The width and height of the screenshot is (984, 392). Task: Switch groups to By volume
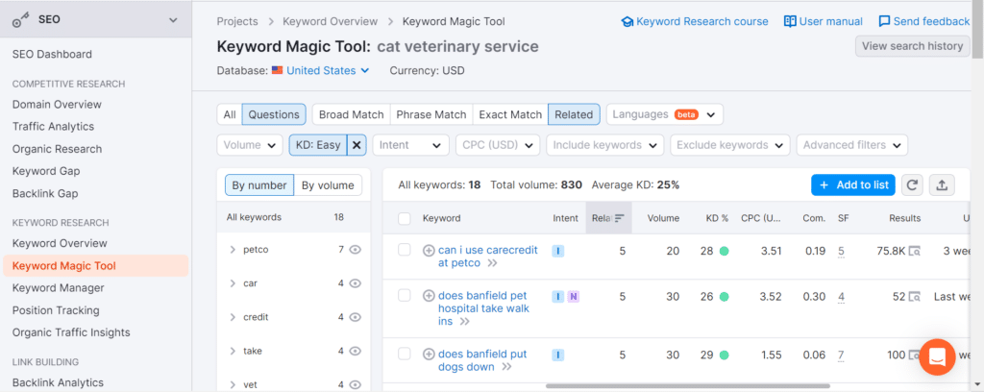[328, 185]
